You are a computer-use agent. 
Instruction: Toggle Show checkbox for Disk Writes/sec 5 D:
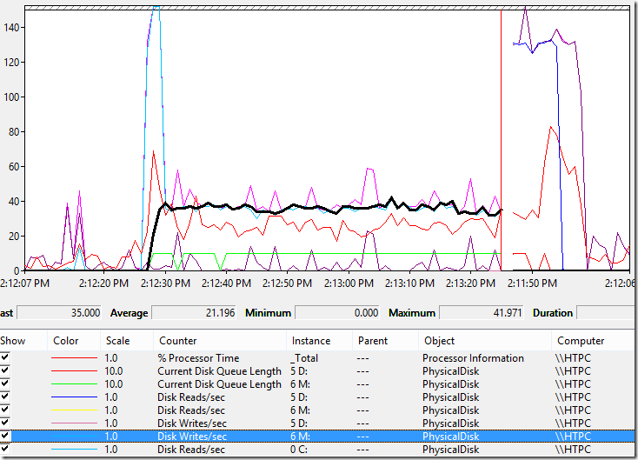pyautogui.click(x=5, y=423)
